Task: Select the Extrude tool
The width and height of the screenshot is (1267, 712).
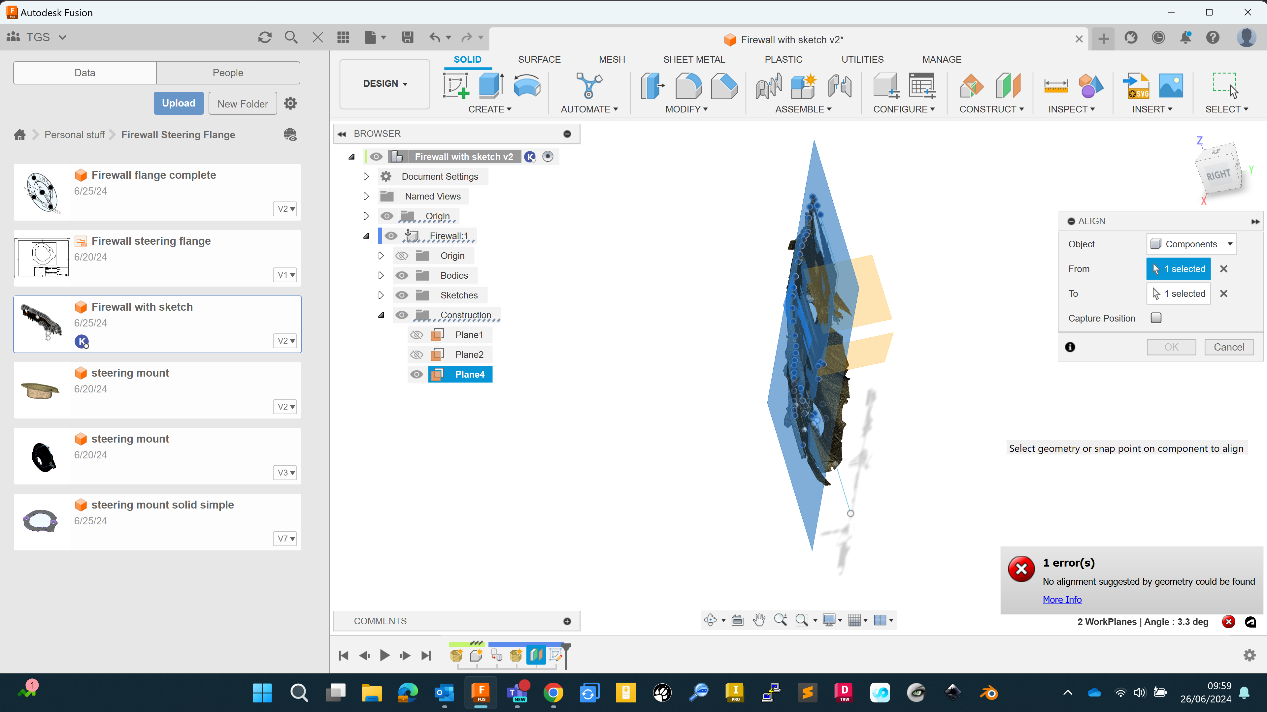Action: (491, 86)
